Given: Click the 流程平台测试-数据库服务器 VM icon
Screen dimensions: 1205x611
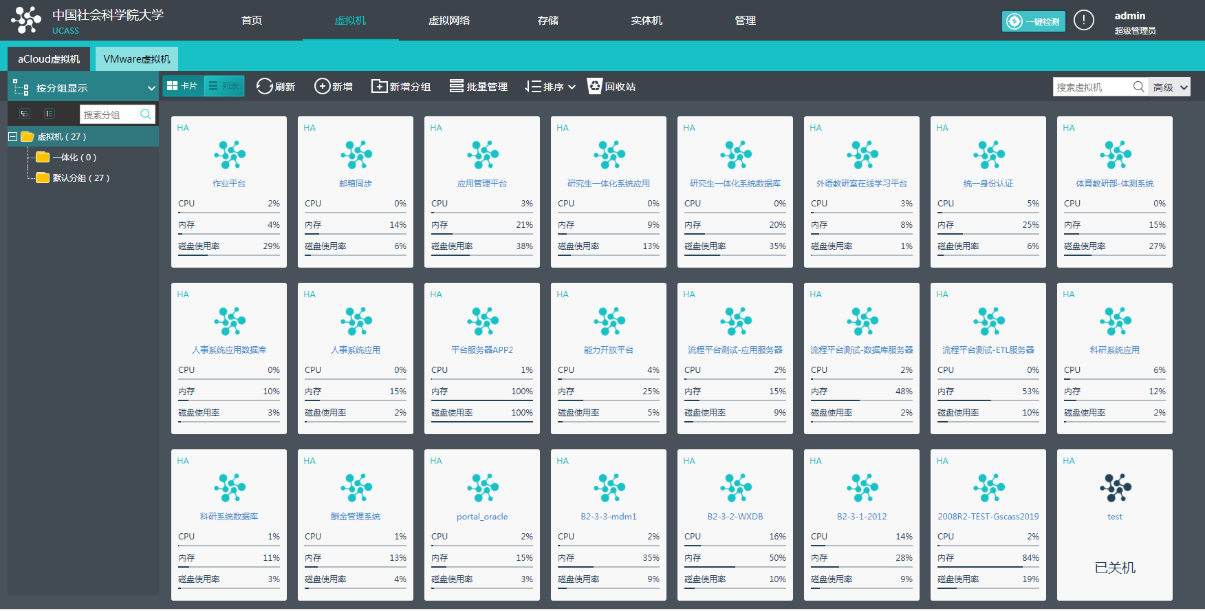Looking at the screenshot, I should [862, 321].
